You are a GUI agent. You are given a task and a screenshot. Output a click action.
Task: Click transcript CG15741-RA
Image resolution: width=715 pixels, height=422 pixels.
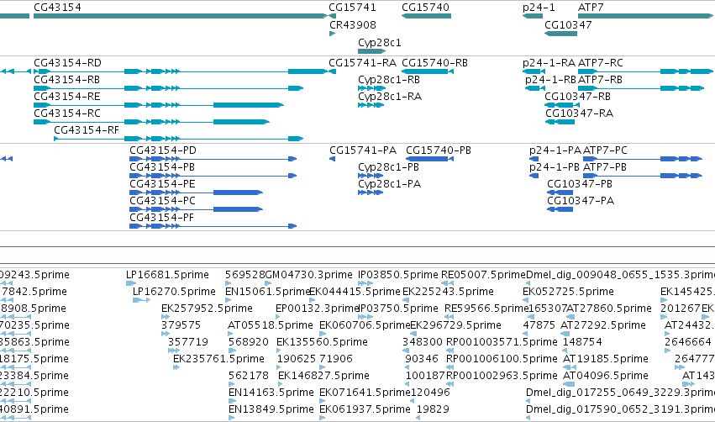(x=362, y=63)
